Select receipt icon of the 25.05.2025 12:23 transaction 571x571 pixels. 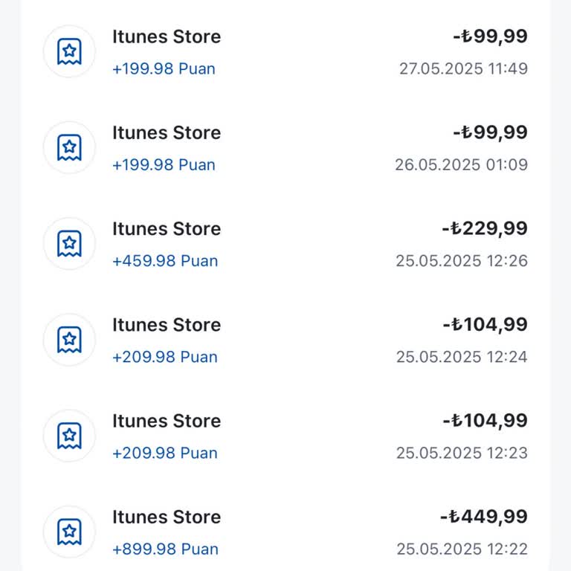69,435
